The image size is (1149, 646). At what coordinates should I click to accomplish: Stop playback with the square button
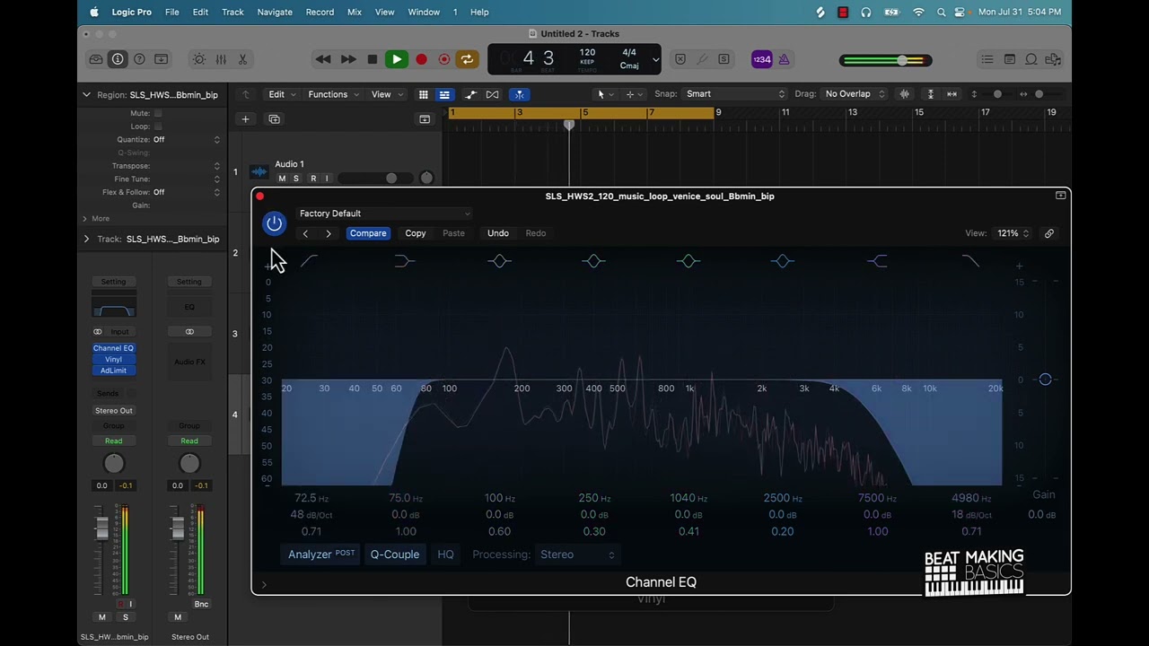pos(373,59)
